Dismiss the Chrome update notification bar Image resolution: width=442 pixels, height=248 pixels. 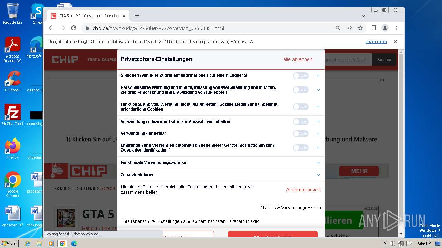pyautogui.click(x=395, y=42)
